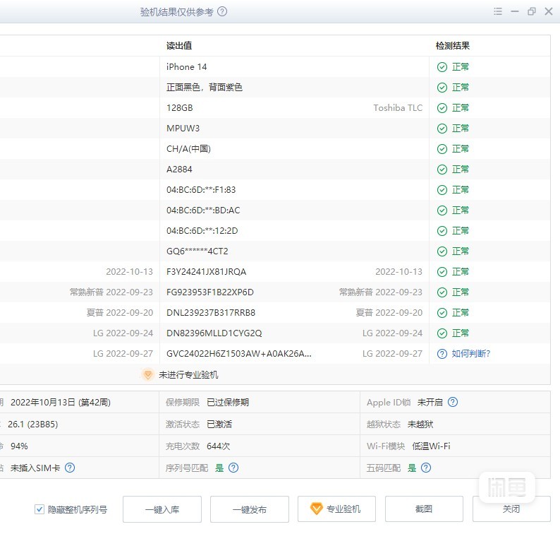
Task: Open help icon next to Apple ID锁 未开启
Action: tap(453, 402)
